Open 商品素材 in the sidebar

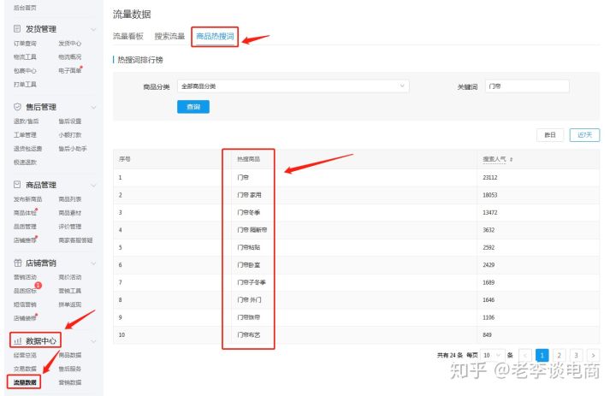(69, 213)
